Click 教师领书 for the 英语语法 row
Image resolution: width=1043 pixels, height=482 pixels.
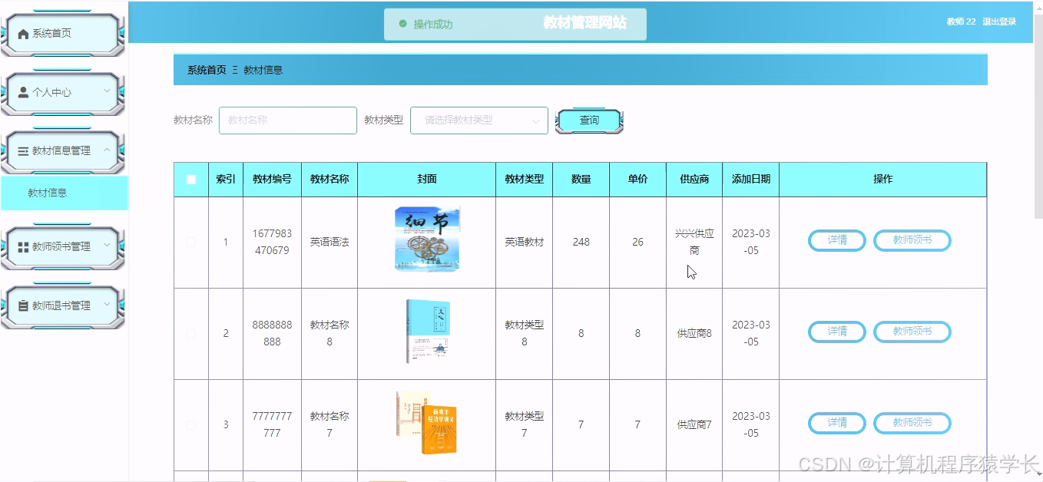click(912, 240)
